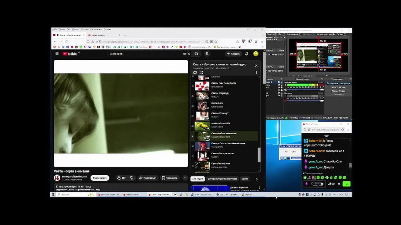
Task: Reload the Firefox page
Action: (66, 42)
